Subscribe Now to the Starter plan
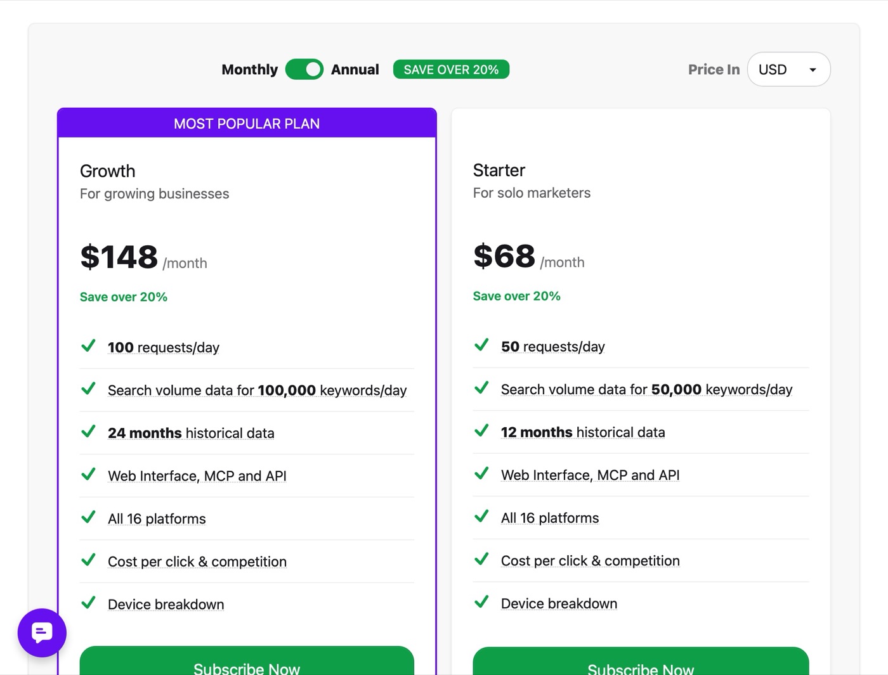888x675 pixels. click(x=641, y=661)
